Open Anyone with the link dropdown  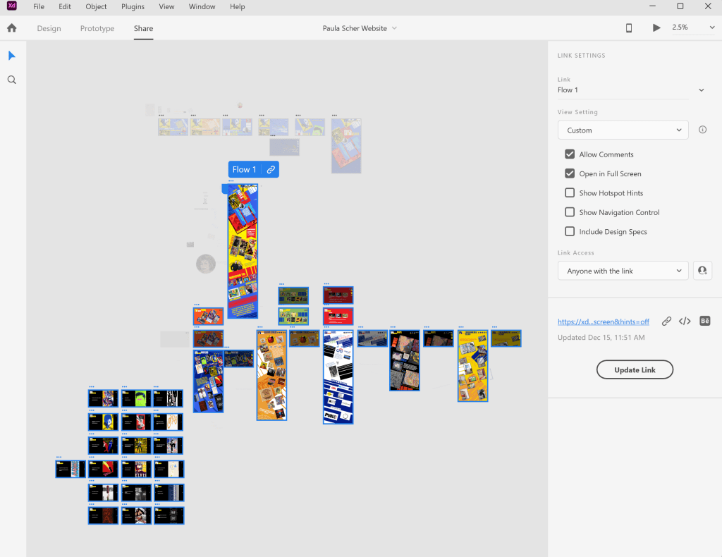(623, 271)
